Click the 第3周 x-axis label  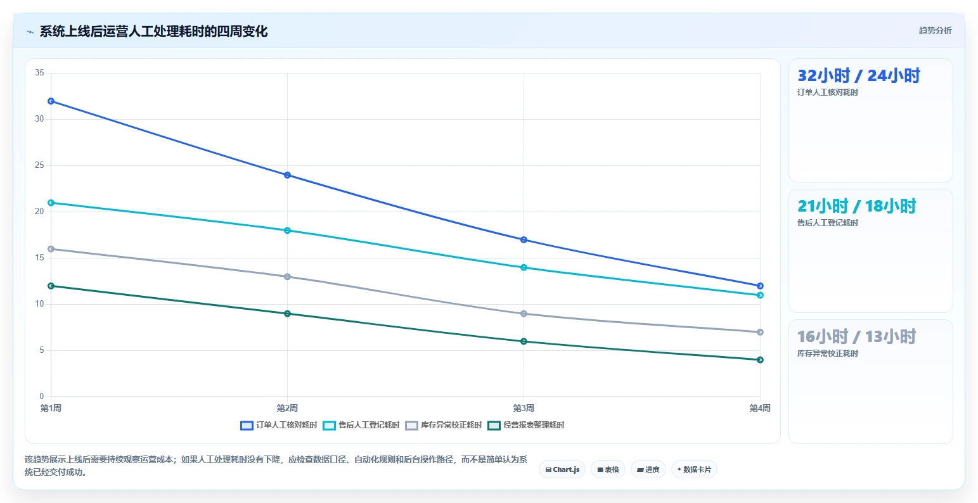(x=524, y=408)
